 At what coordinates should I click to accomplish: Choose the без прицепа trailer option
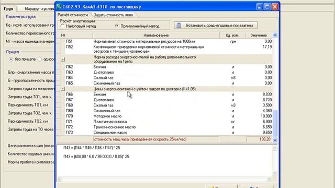tap(11, 59)
